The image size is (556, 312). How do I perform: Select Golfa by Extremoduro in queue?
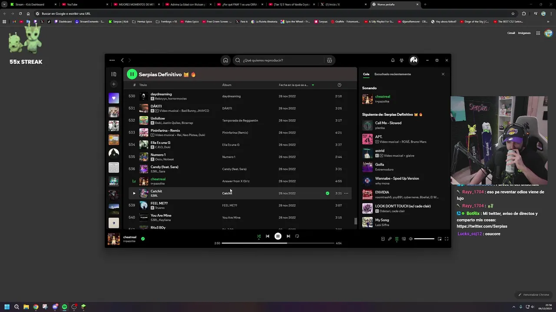coord(404,167)
